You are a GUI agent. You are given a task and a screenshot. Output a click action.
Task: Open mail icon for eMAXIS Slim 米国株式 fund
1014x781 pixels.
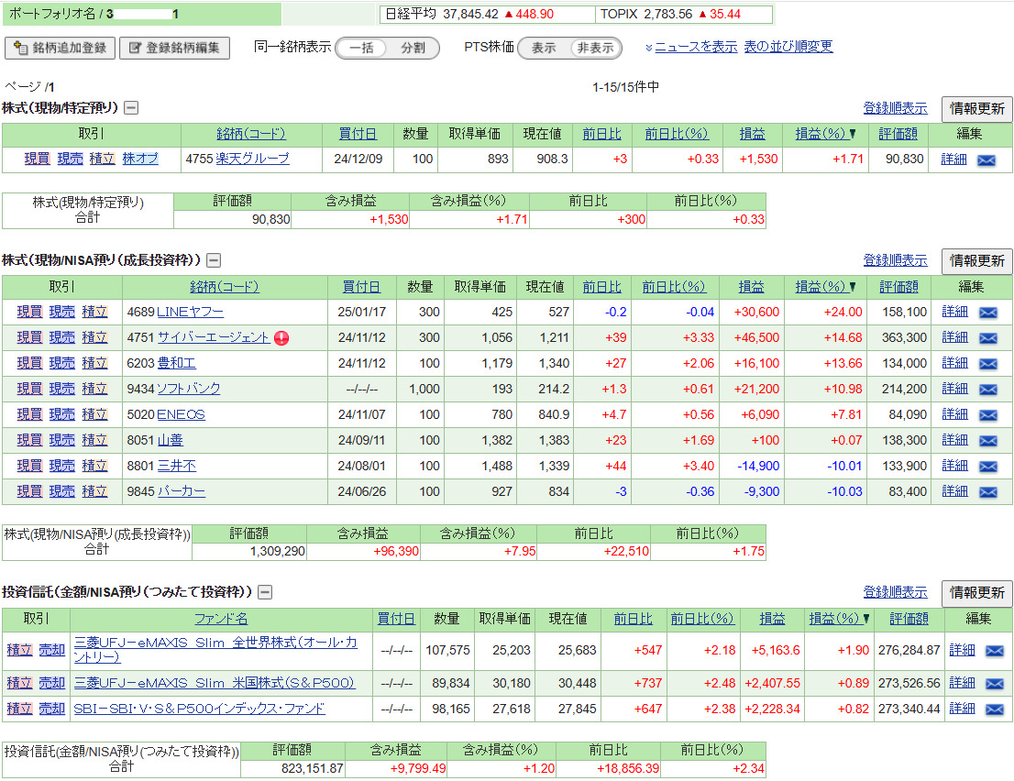(994, 684)
